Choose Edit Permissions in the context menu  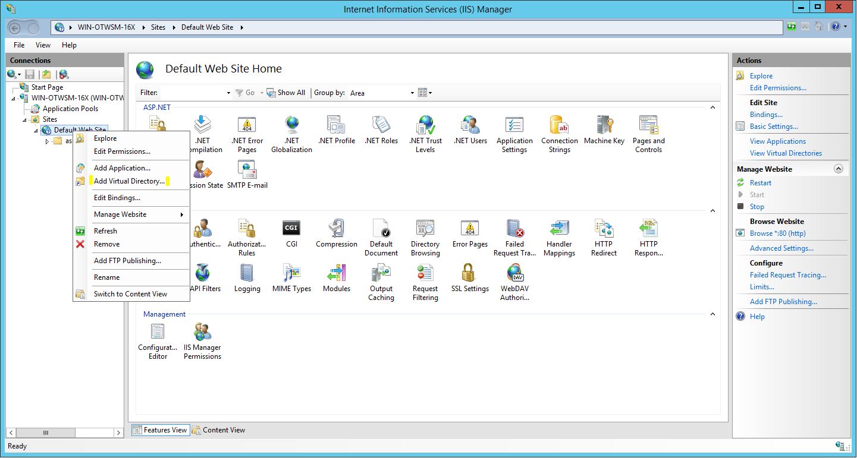131,151
